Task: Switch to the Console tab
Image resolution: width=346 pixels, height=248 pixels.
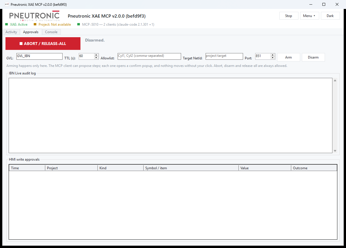Action: tap(51, 32)
